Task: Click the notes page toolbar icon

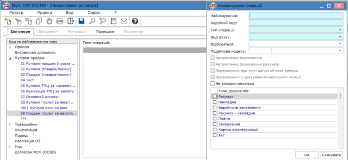Action: pyautogui.click(x=114, y=21)
